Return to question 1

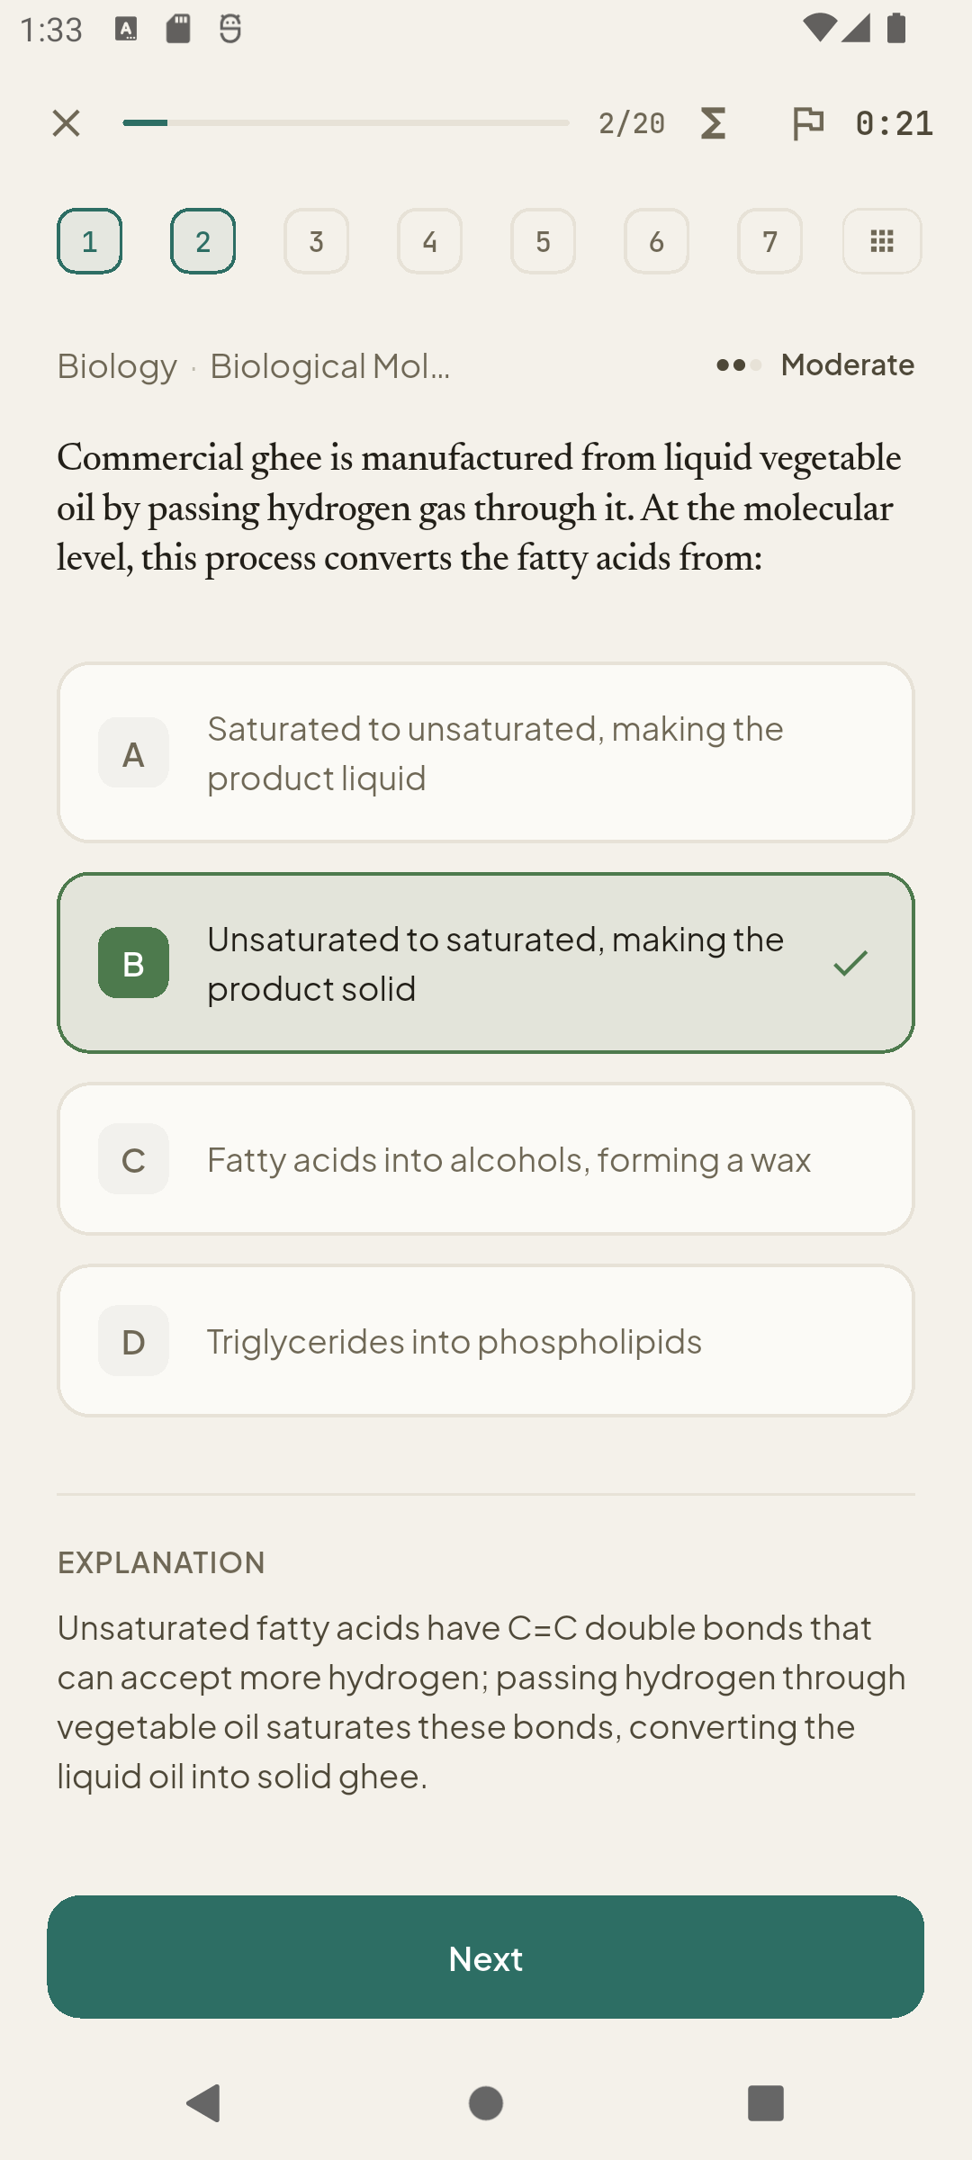pyautogui.click(x=90, y=241)
